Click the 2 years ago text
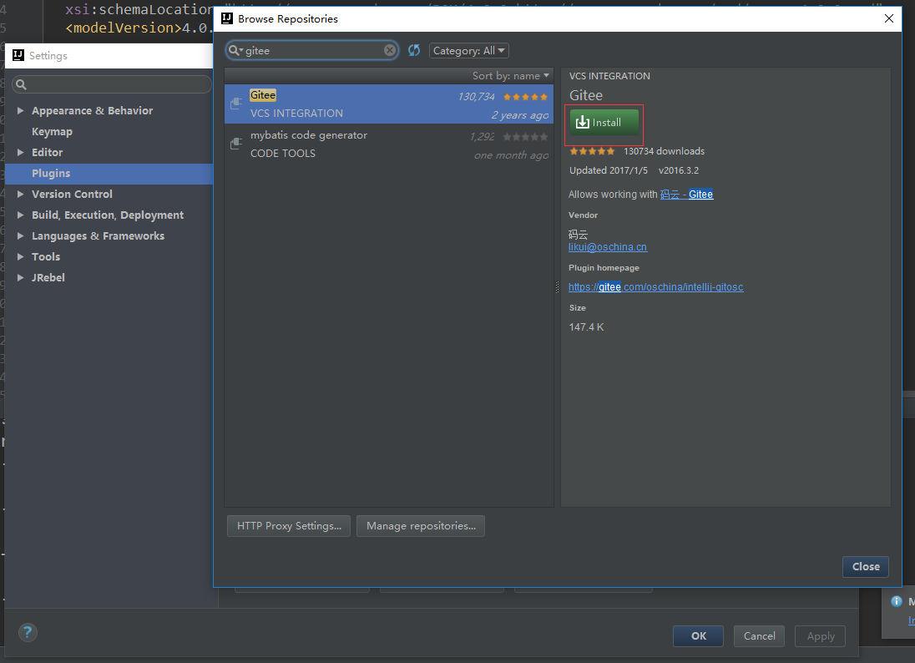This screenshot has height=663, width=915. pos(520,115)
